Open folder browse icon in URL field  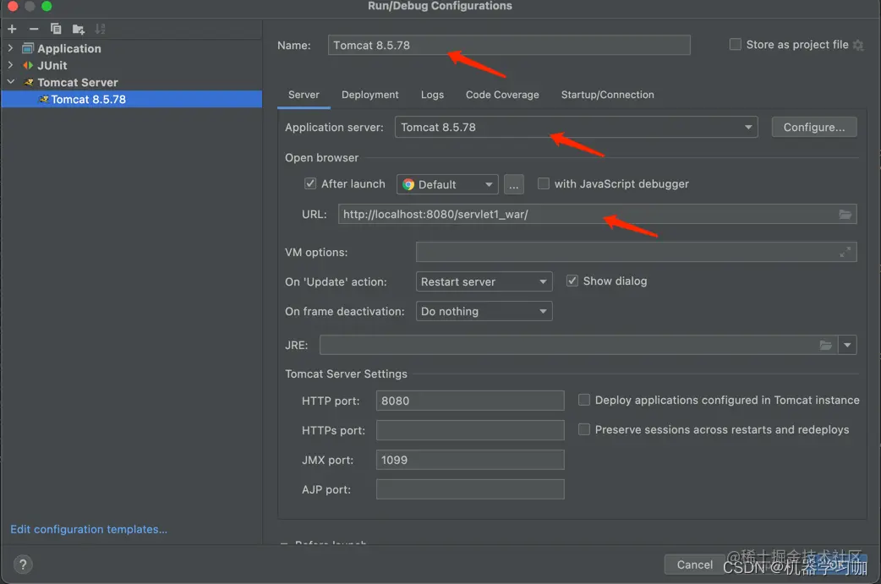845,215
